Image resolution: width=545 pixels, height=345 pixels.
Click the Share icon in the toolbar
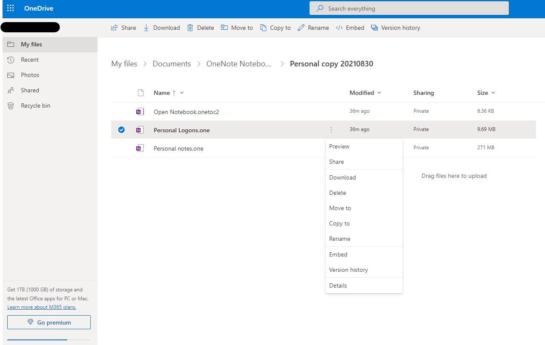[114, 28]
